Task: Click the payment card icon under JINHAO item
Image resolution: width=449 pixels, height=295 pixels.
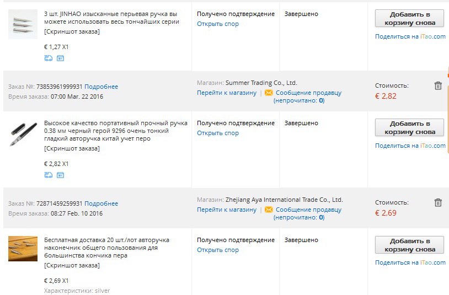Action: click(60, 58)
